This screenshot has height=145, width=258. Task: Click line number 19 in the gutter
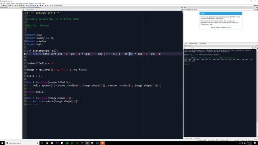click(x=25, y=70)
